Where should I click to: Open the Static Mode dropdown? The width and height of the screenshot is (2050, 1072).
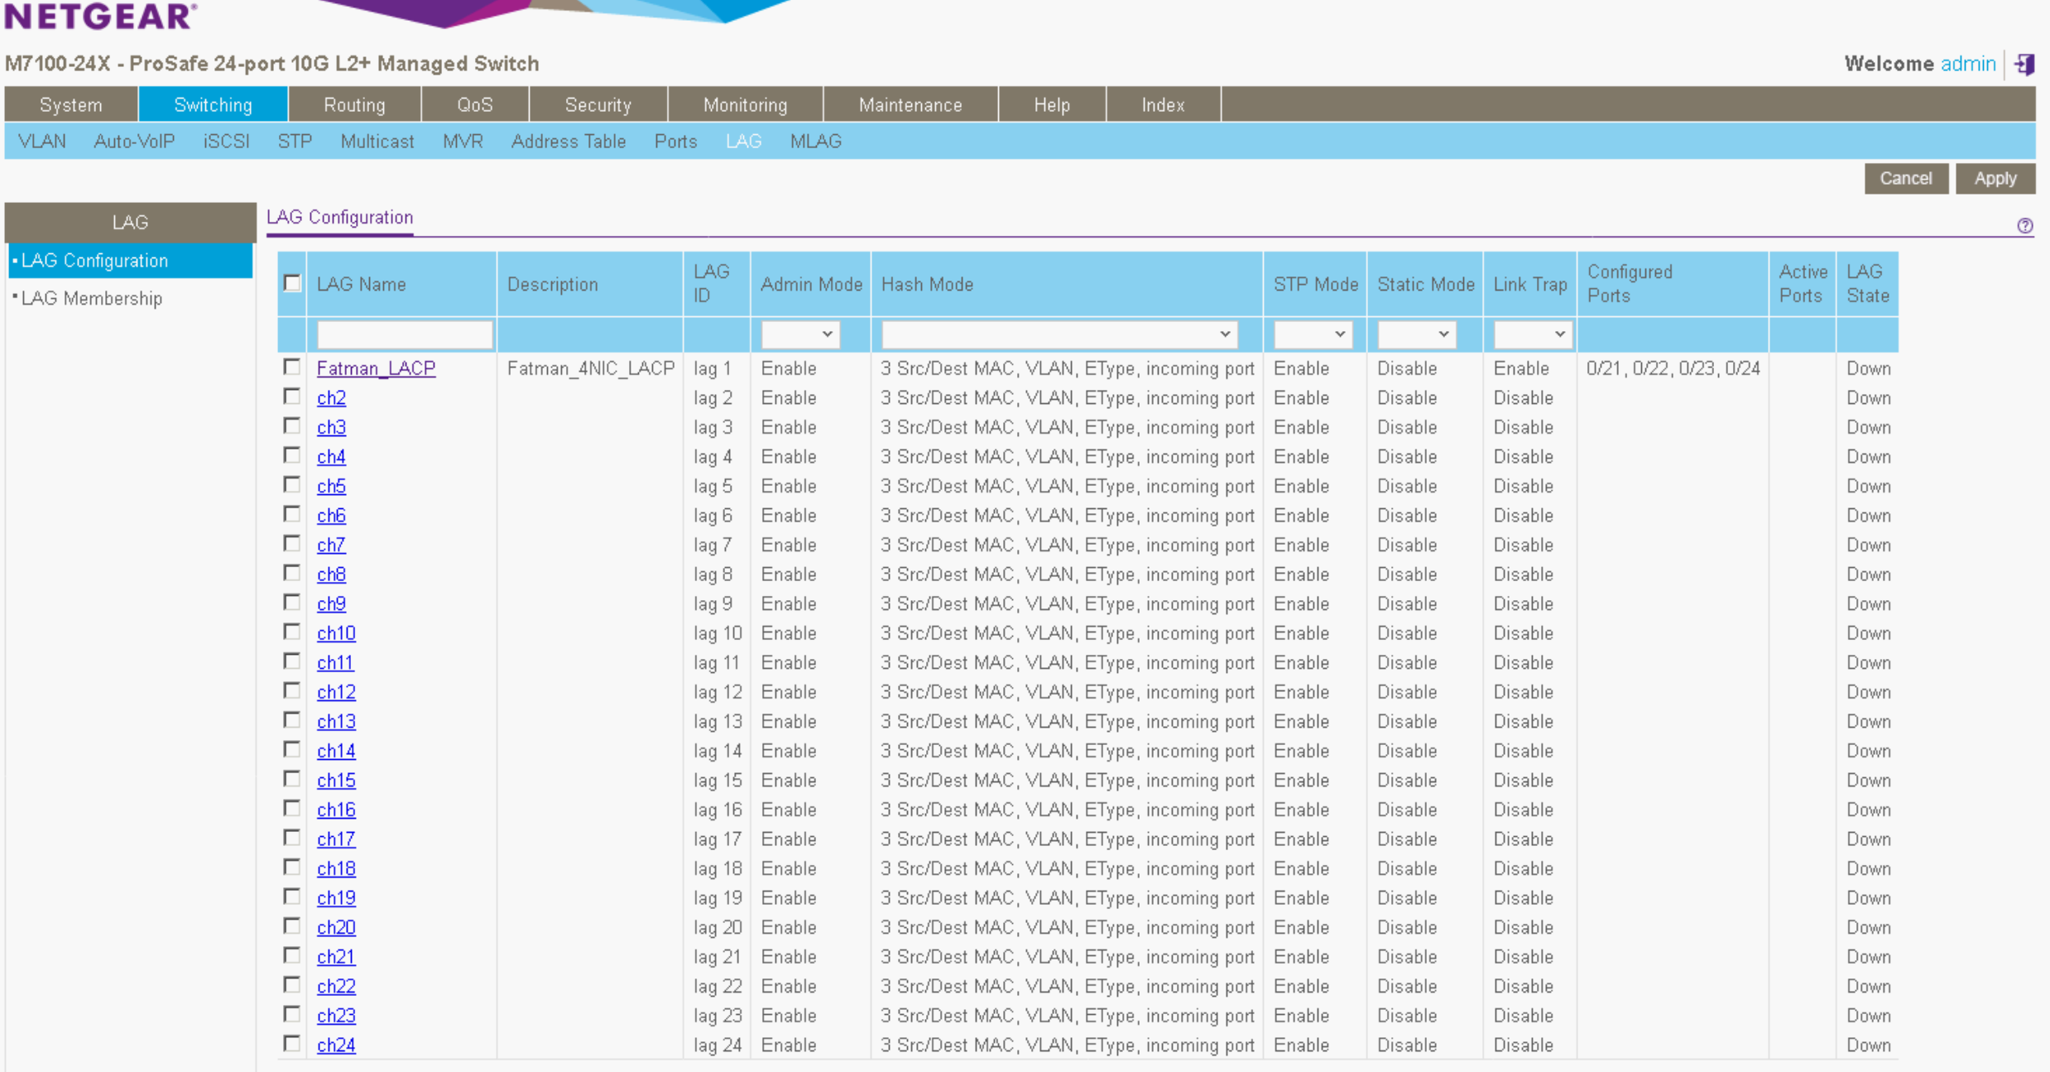tap(1415, 334)
